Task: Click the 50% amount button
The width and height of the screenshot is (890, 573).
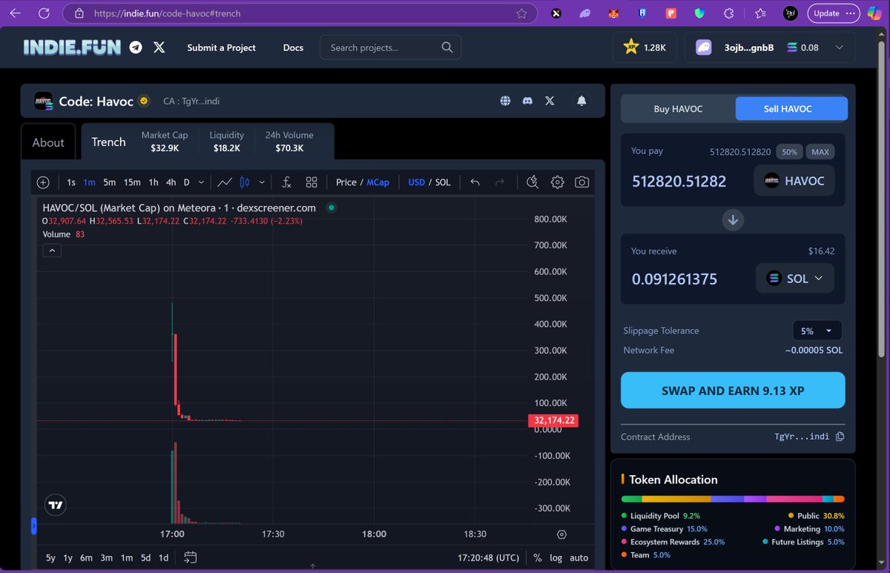Action: (789, 152)
